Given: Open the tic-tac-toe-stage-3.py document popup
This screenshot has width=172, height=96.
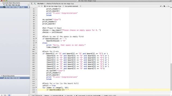Looking at the screenshot, I should click(55, 6).
